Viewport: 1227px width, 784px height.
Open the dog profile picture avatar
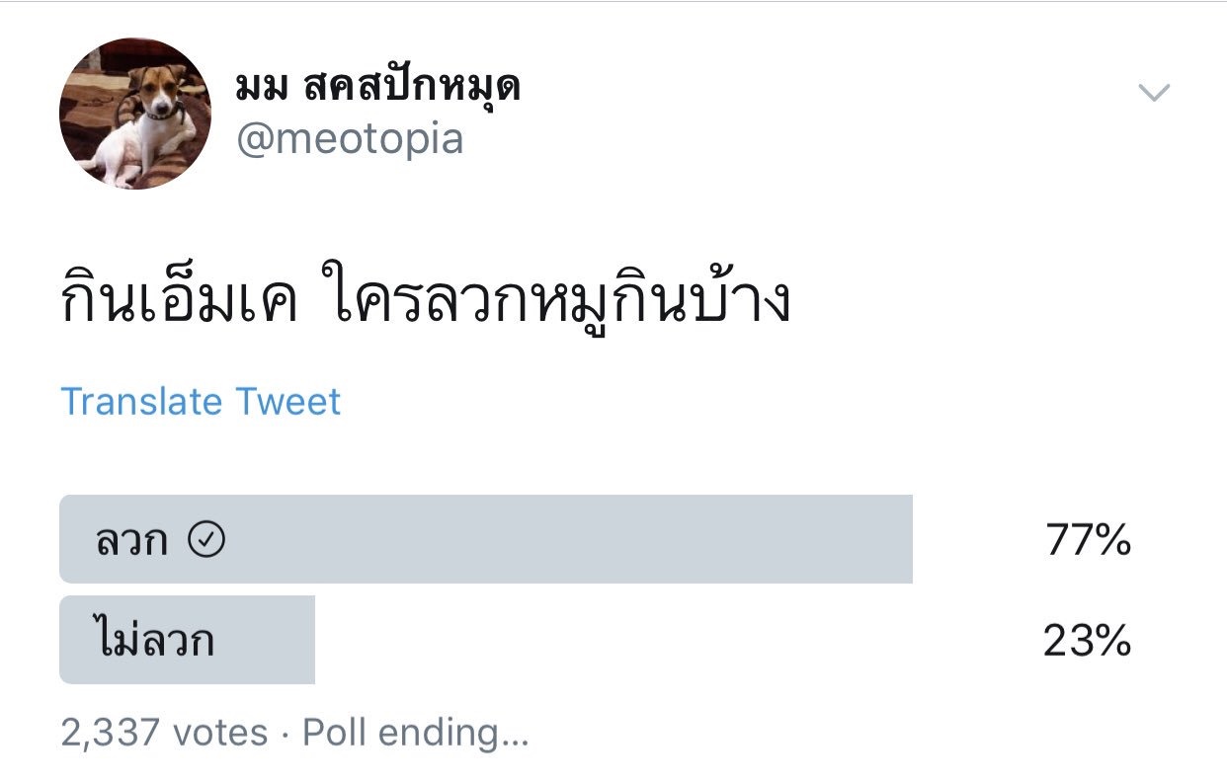point(135,114)
